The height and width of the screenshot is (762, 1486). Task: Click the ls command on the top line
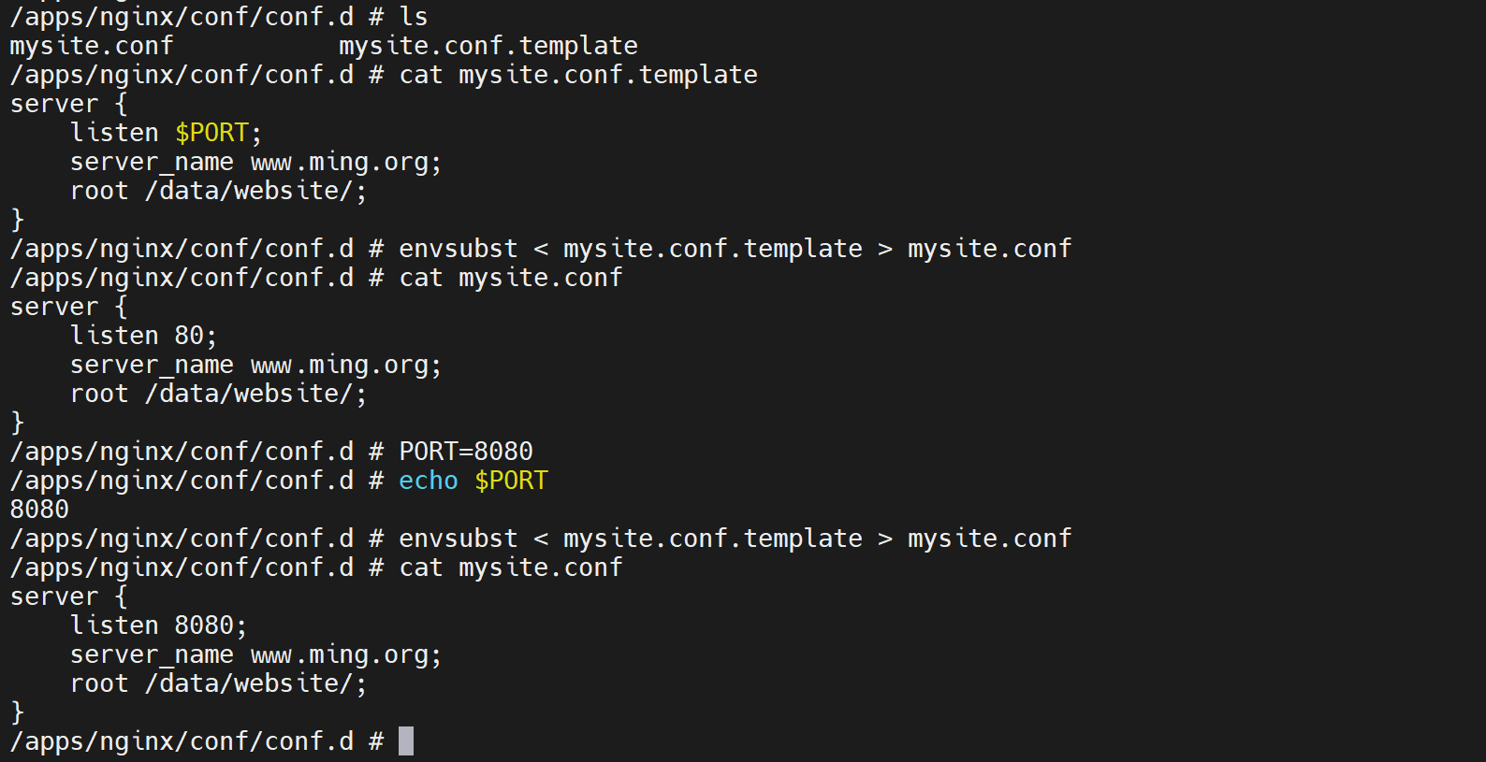tap(414, 17)
